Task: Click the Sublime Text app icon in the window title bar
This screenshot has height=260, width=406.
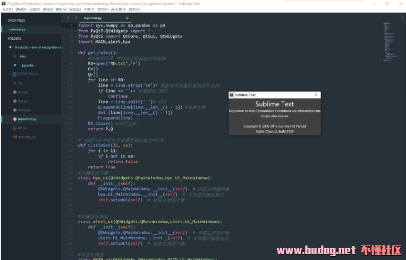Action: [4, 4]
